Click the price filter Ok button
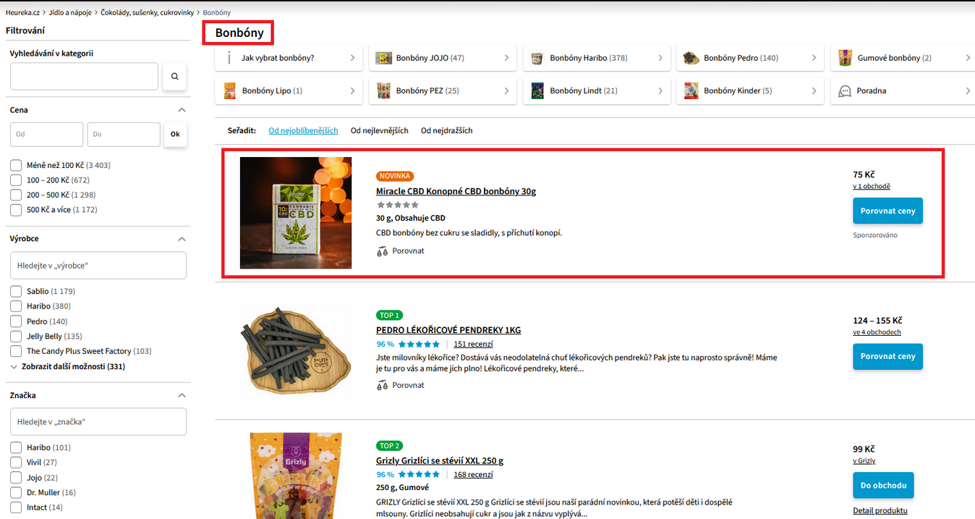 pos(175,135)
